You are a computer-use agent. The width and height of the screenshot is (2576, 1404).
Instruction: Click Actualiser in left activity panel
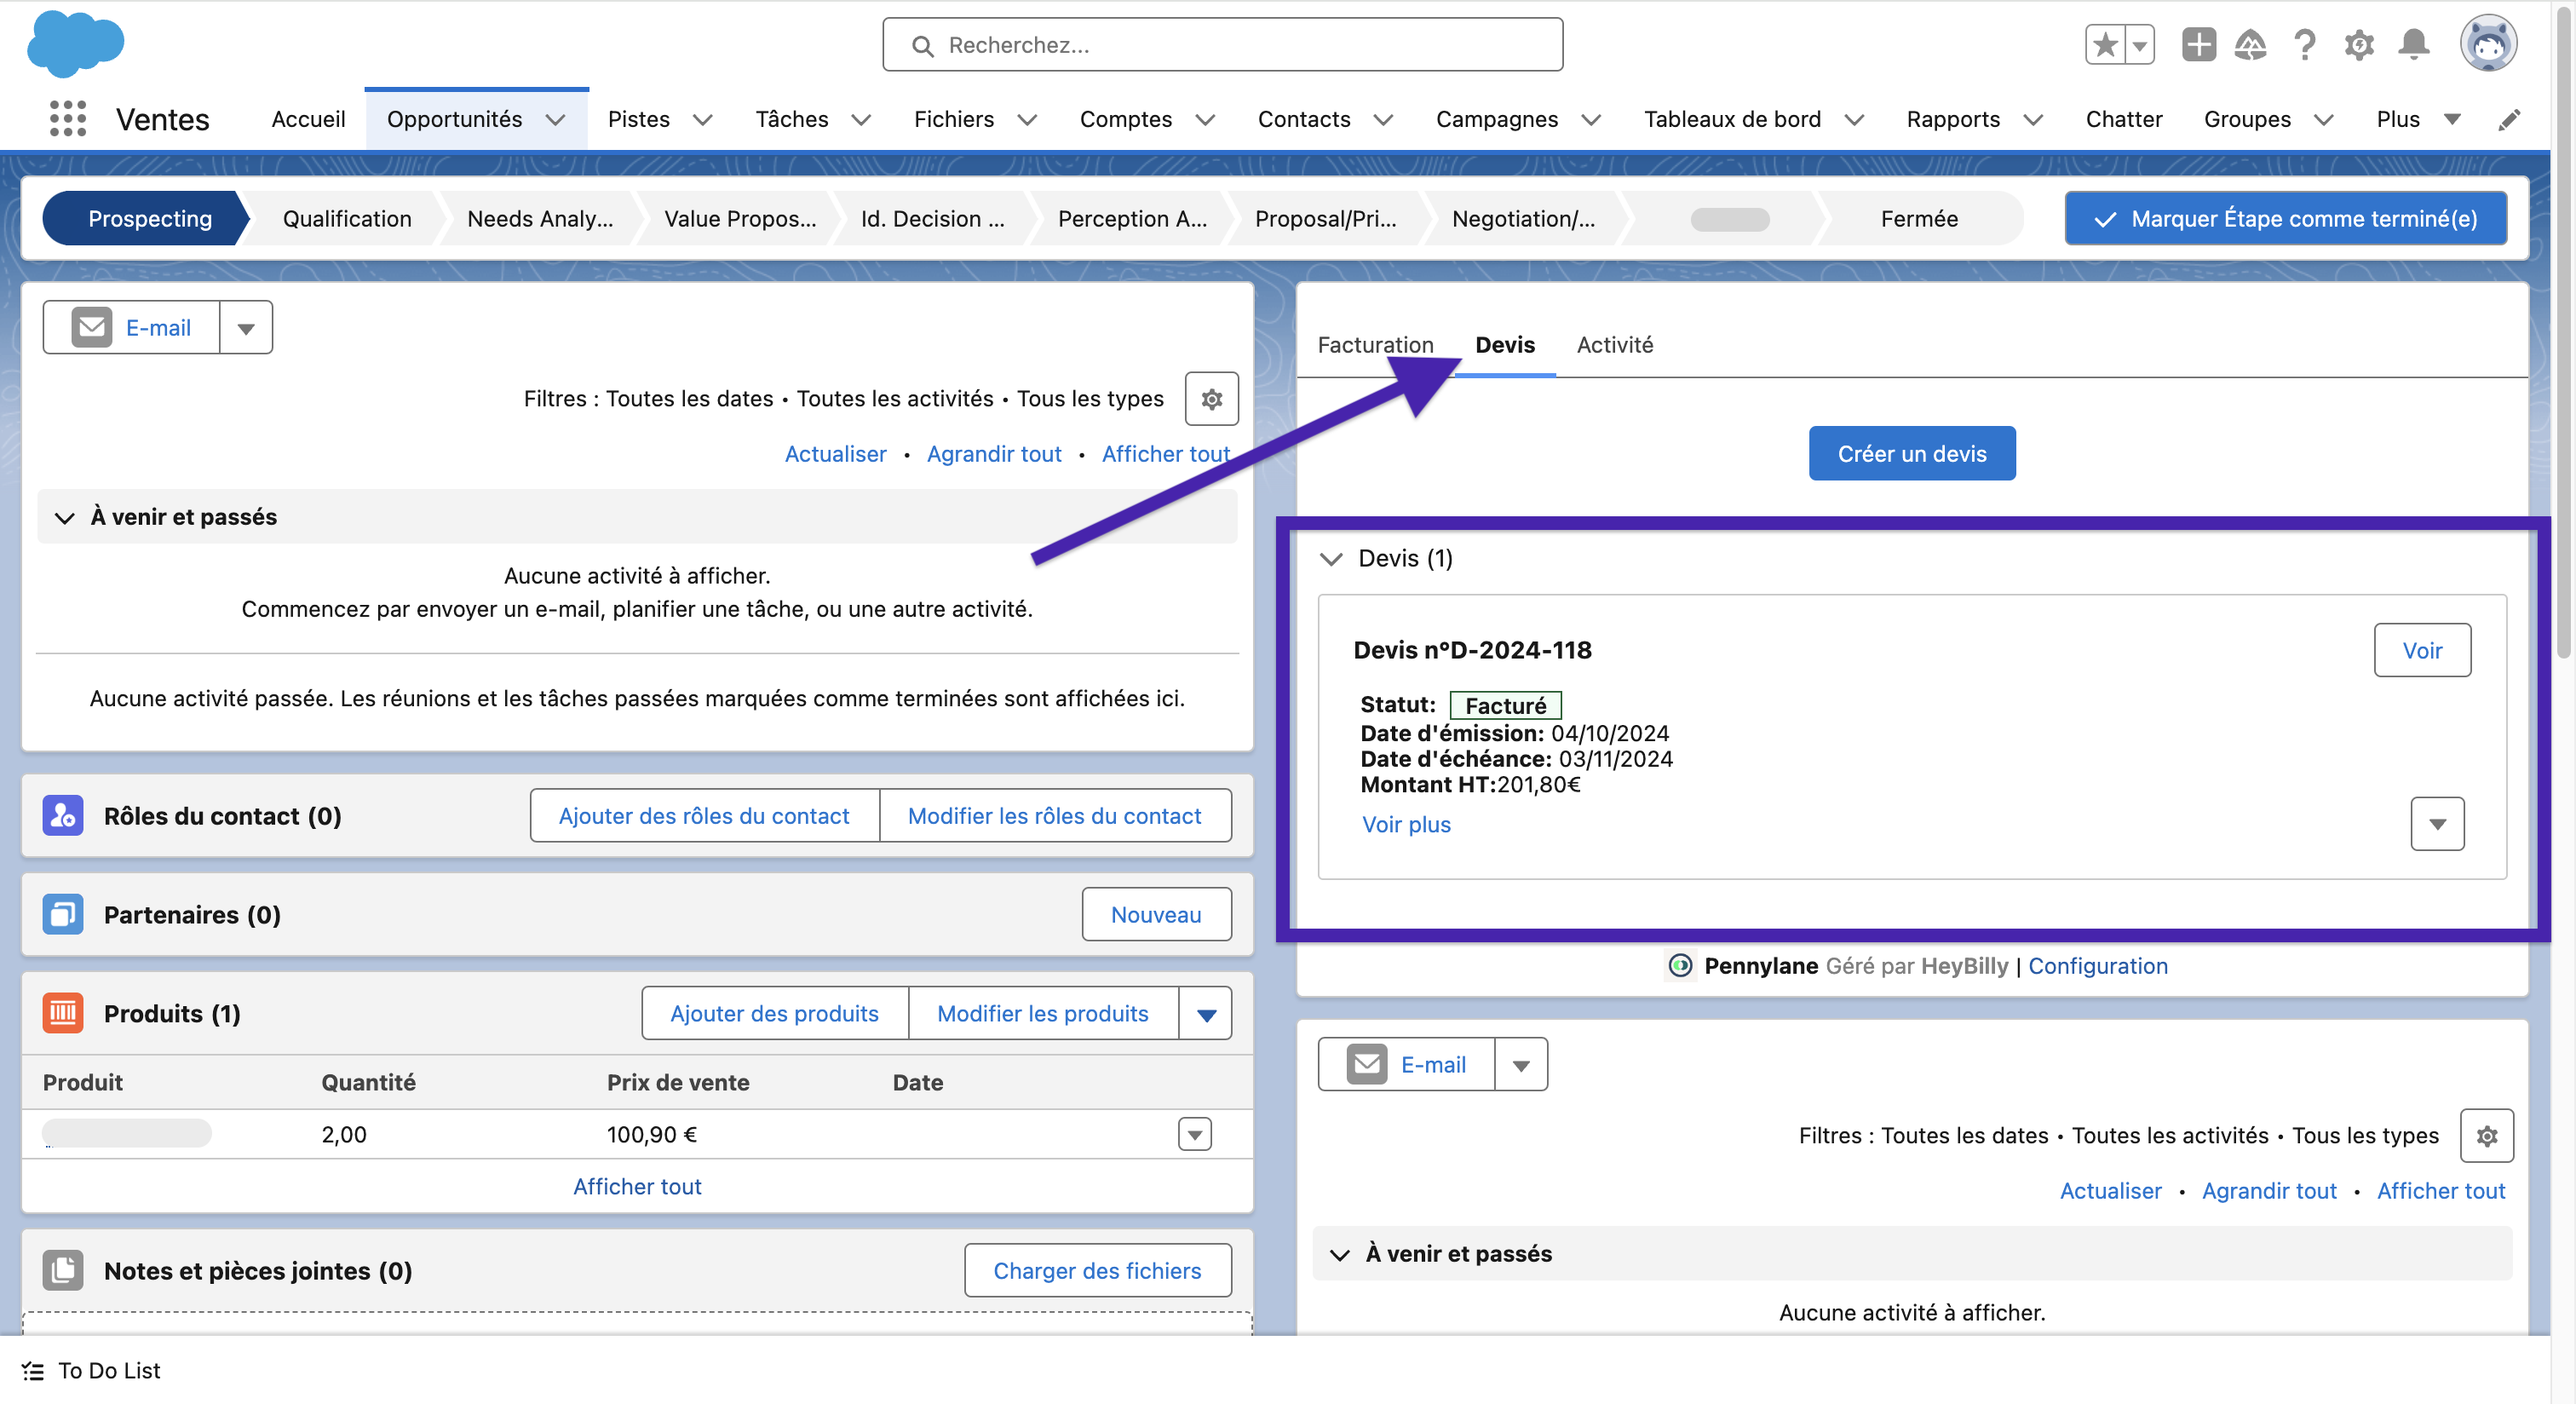tap(835, 454)
